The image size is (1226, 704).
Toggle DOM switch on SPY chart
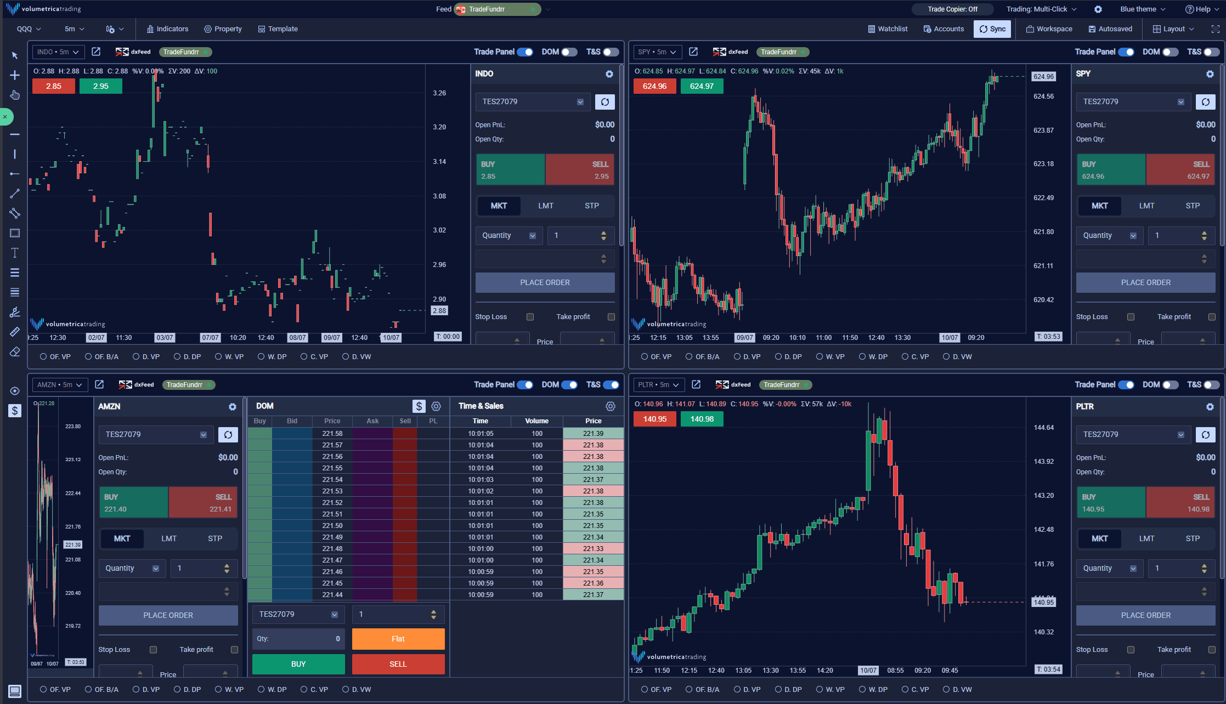pyautogui.click(x=1170, y=52)
